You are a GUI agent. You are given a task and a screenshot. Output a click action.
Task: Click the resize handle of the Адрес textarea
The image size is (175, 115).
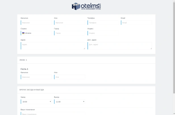[84, 49]
